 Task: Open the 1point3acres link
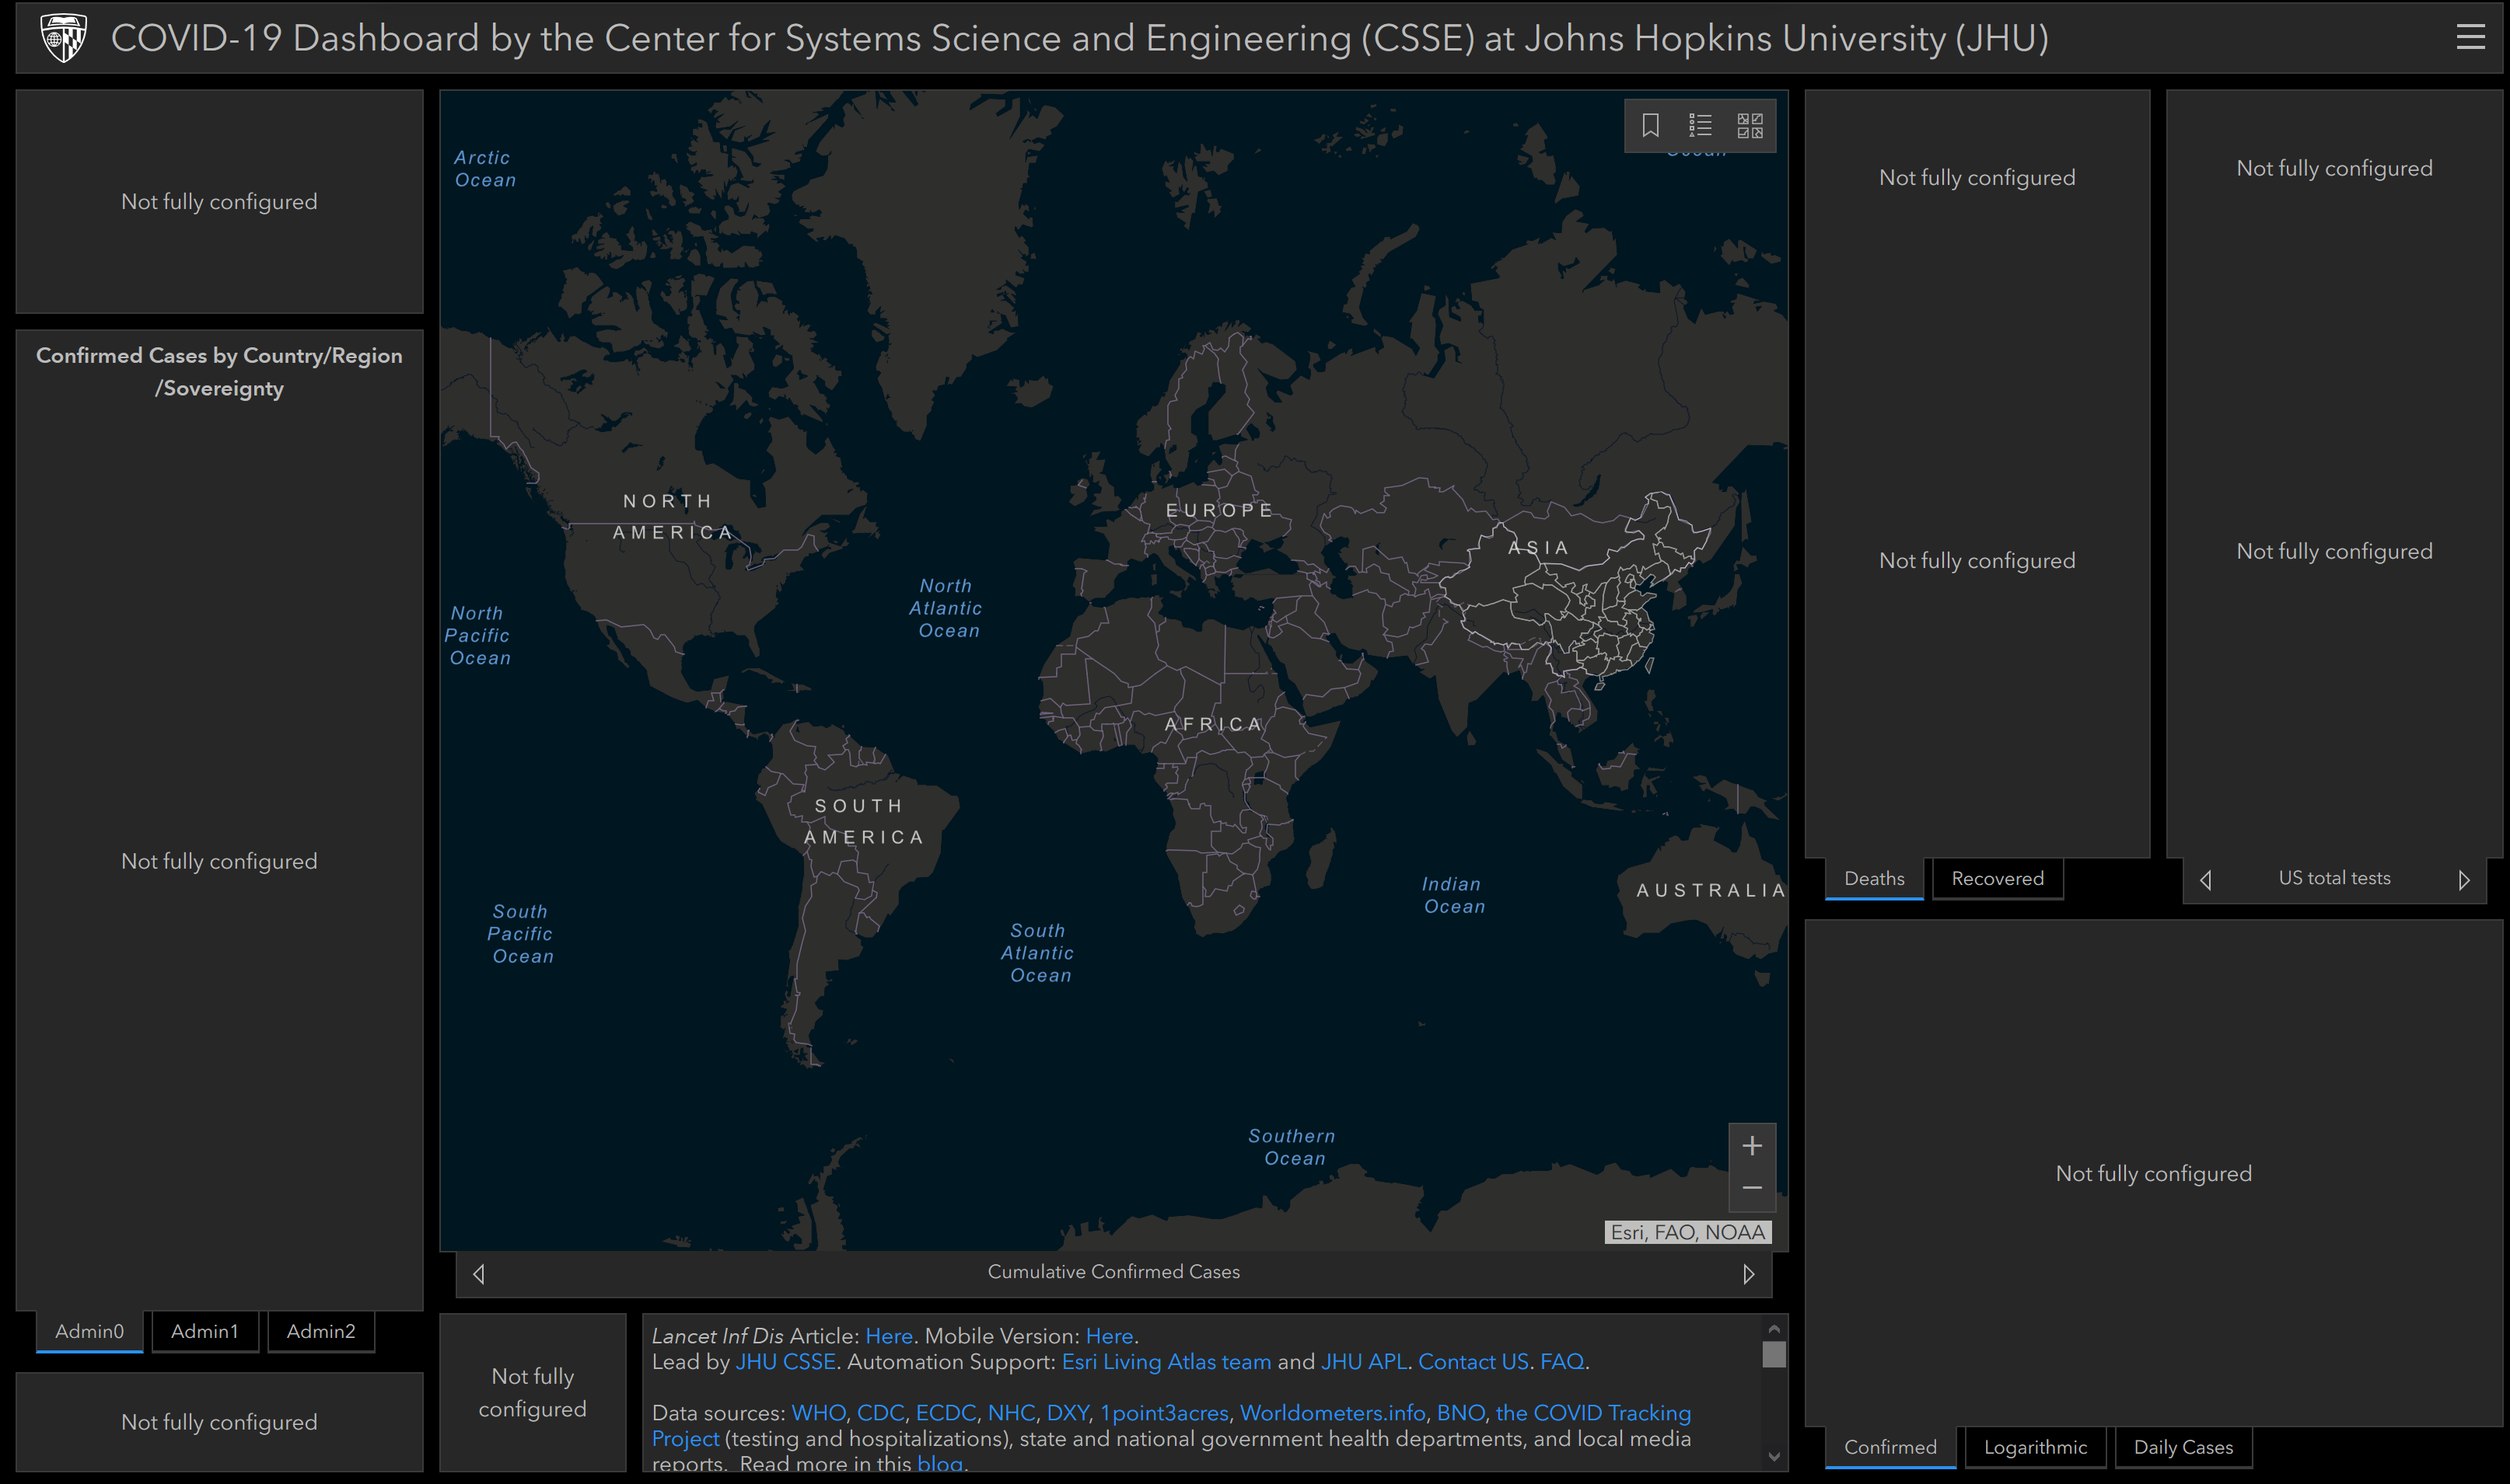[1164, 1413]
